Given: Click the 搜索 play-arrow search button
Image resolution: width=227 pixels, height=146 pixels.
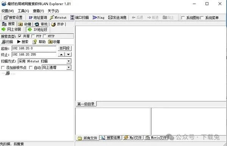Looking at the screenshot, I should tap(23, 42).
